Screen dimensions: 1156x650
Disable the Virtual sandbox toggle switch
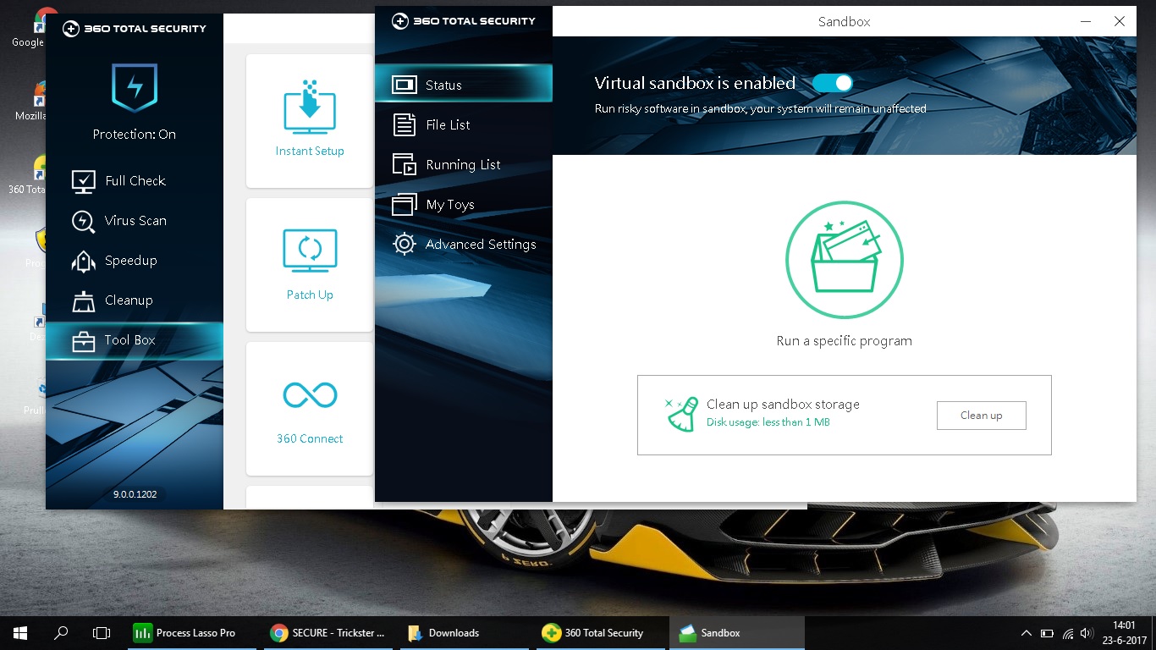832,83
